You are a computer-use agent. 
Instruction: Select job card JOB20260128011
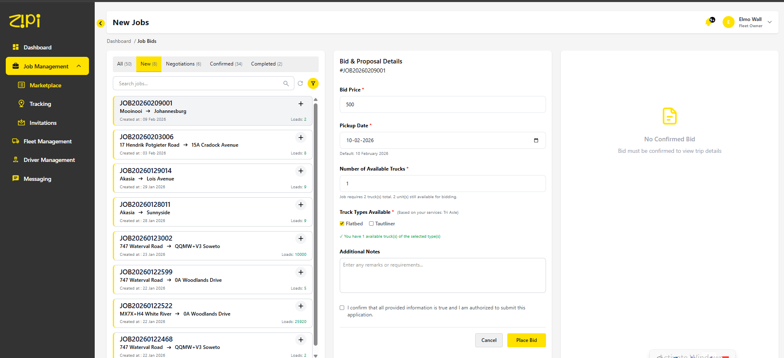point(212,212)
